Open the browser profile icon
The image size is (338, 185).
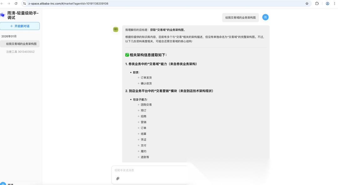coord(327,3)
